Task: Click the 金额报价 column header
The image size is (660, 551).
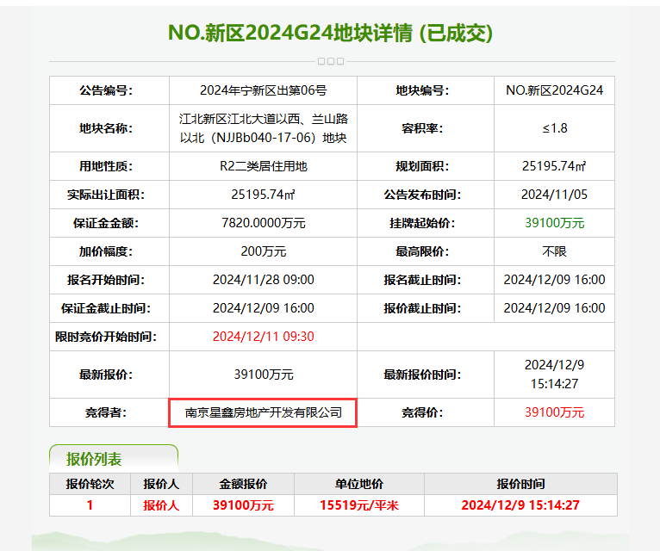Action: click(243, 484)
